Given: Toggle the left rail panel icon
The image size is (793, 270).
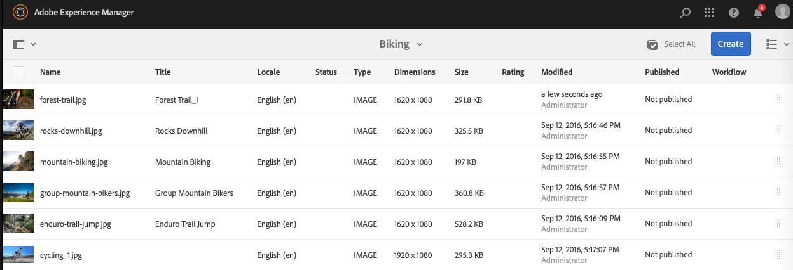Looking at the screenshot, I should tap(18, 44).
